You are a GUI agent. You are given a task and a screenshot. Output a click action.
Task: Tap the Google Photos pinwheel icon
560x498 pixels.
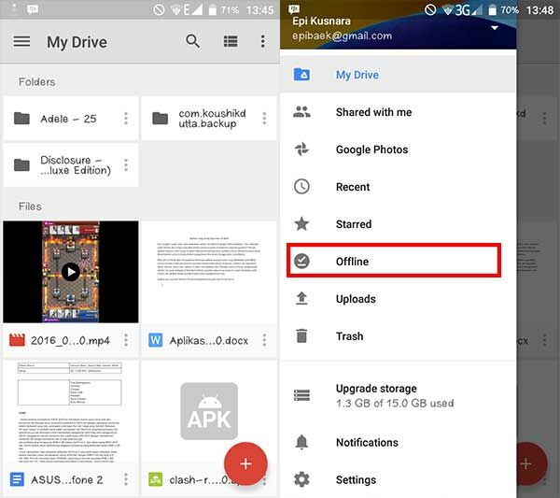pyautogui.click(x=301, y=149)
